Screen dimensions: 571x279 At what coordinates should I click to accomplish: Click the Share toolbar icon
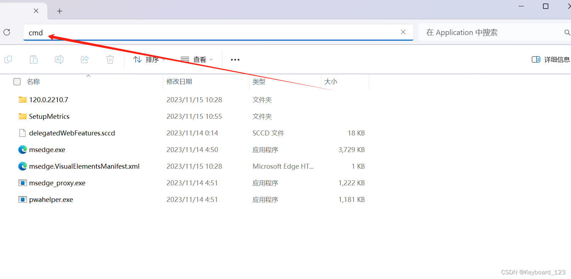tap(85, 59)
